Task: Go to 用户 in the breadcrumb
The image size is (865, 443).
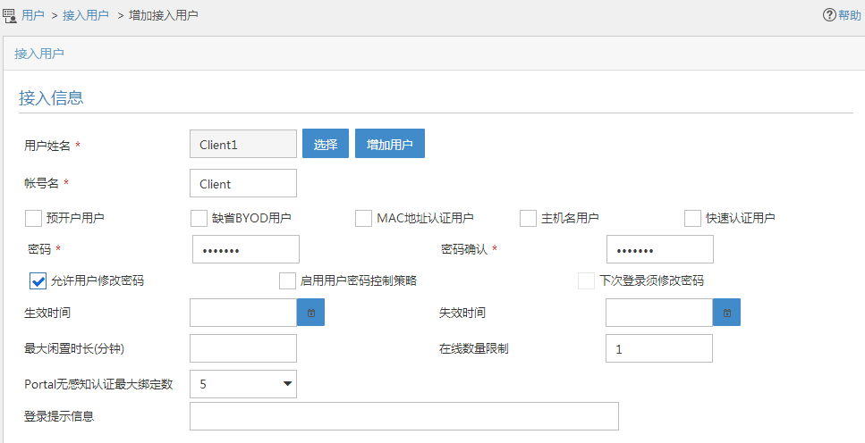Action: click(33, 15)
